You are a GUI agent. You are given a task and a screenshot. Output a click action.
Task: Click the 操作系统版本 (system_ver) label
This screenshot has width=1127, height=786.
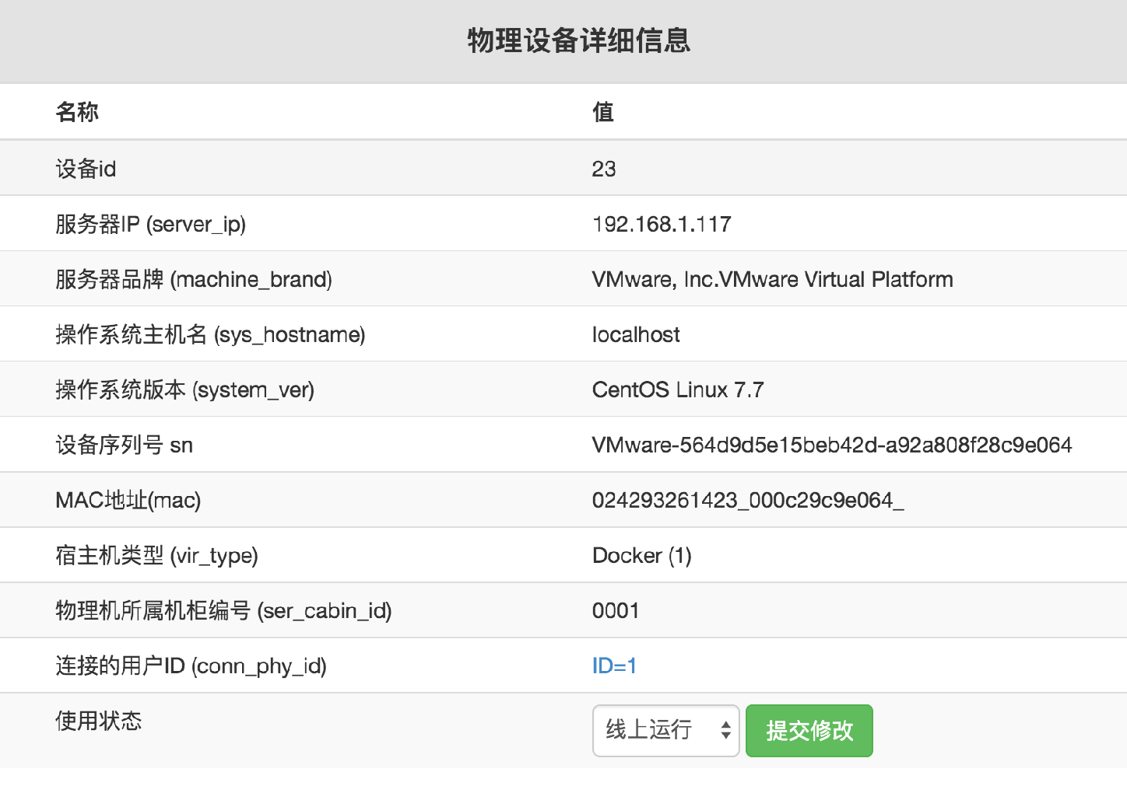tap(184, 390)
